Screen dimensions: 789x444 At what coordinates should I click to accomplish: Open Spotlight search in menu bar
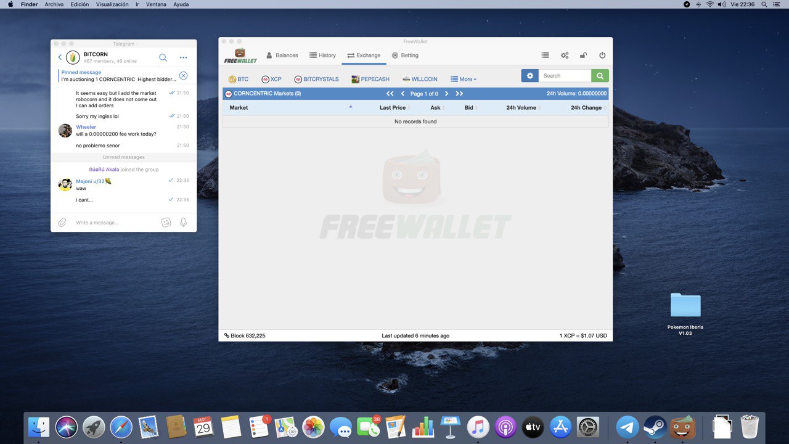point(764,4)
